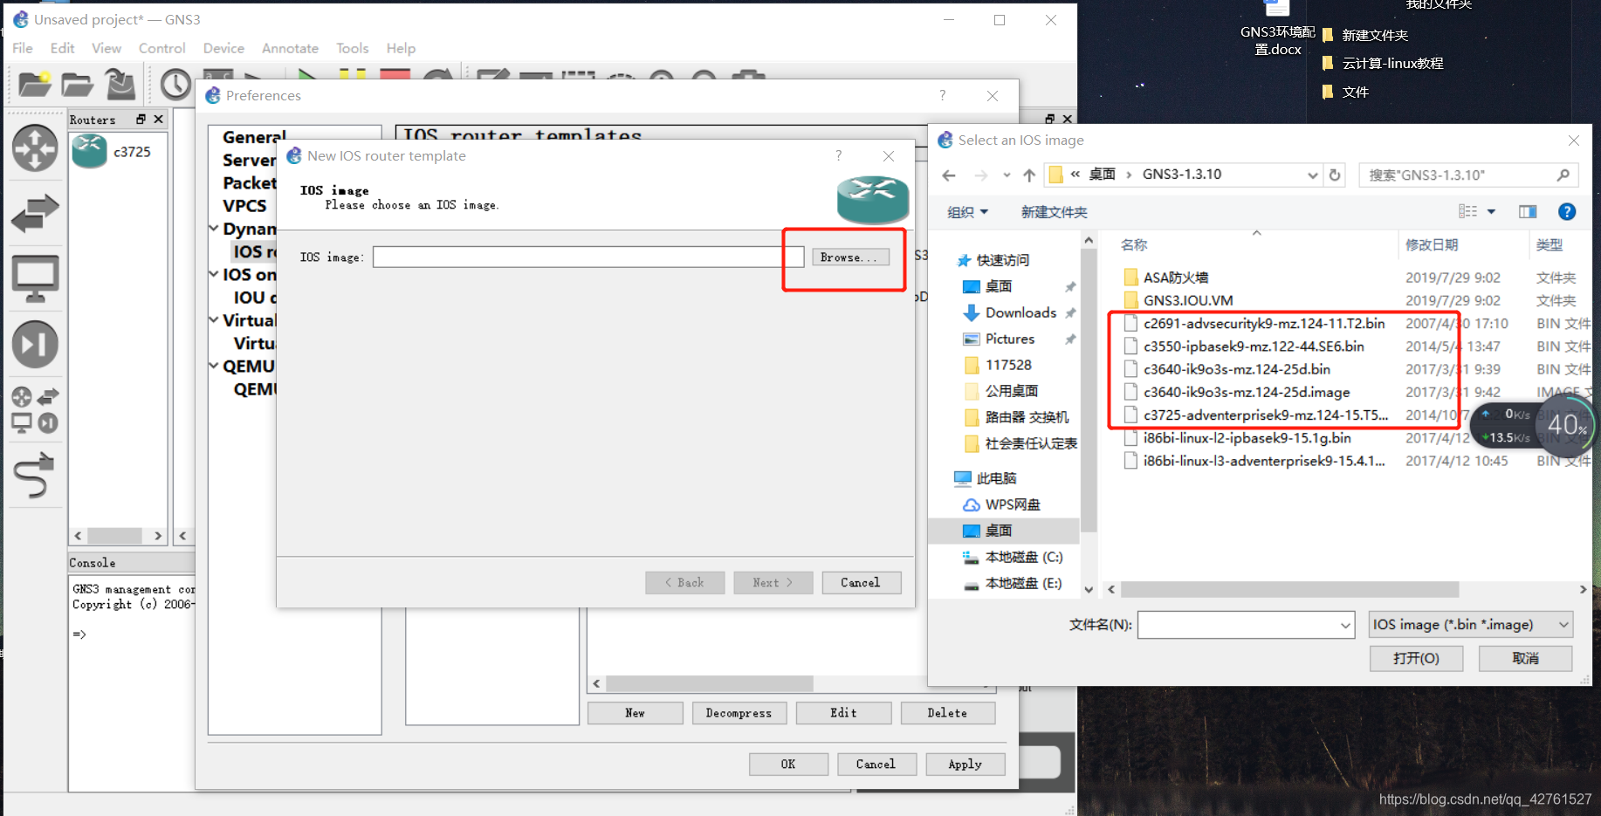Float the Routers dock panel
Screen dimensions: 1601x816
click(x=141, y=119)
